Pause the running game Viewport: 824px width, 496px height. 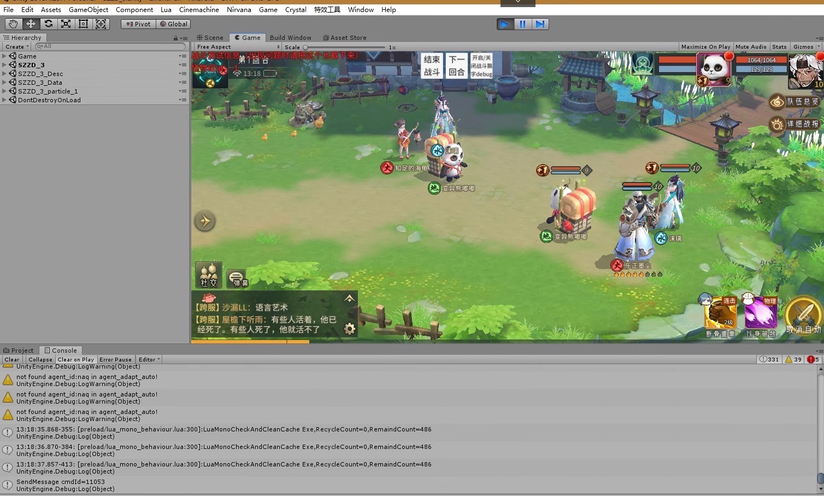coord(522,24)
